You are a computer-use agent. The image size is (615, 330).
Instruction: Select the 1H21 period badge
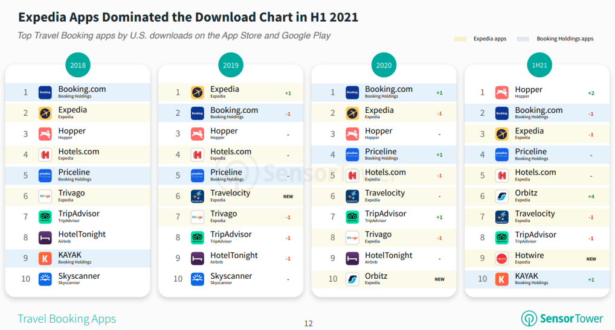539,65
